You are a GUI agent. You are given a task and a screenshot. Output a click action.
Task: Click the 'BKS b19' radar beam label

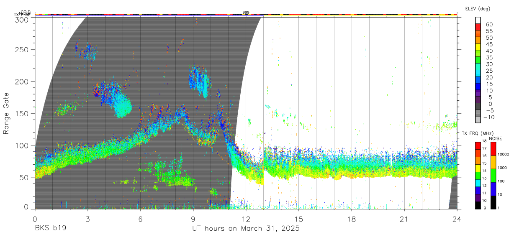pyautogui.click(x=50, y=229)
